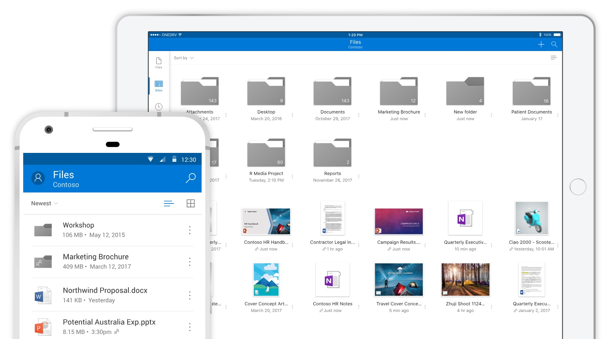Click the plus icon to add new item
The image size is (615, 339).
[541, 44]
